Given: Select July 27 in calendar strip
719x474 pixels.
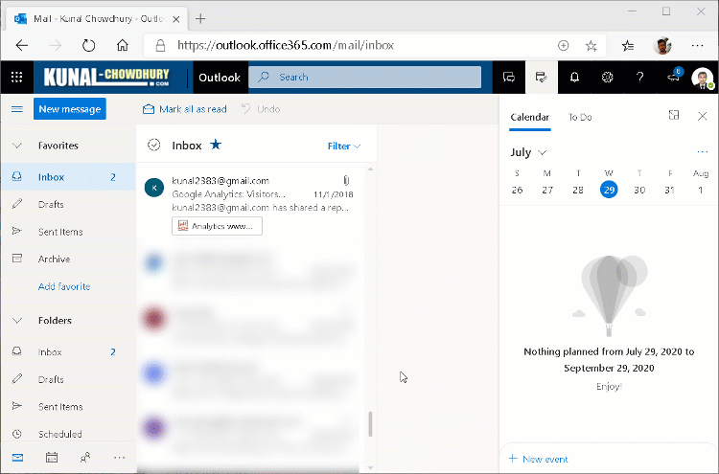Looking at the screenshot, I should [547, 190].
